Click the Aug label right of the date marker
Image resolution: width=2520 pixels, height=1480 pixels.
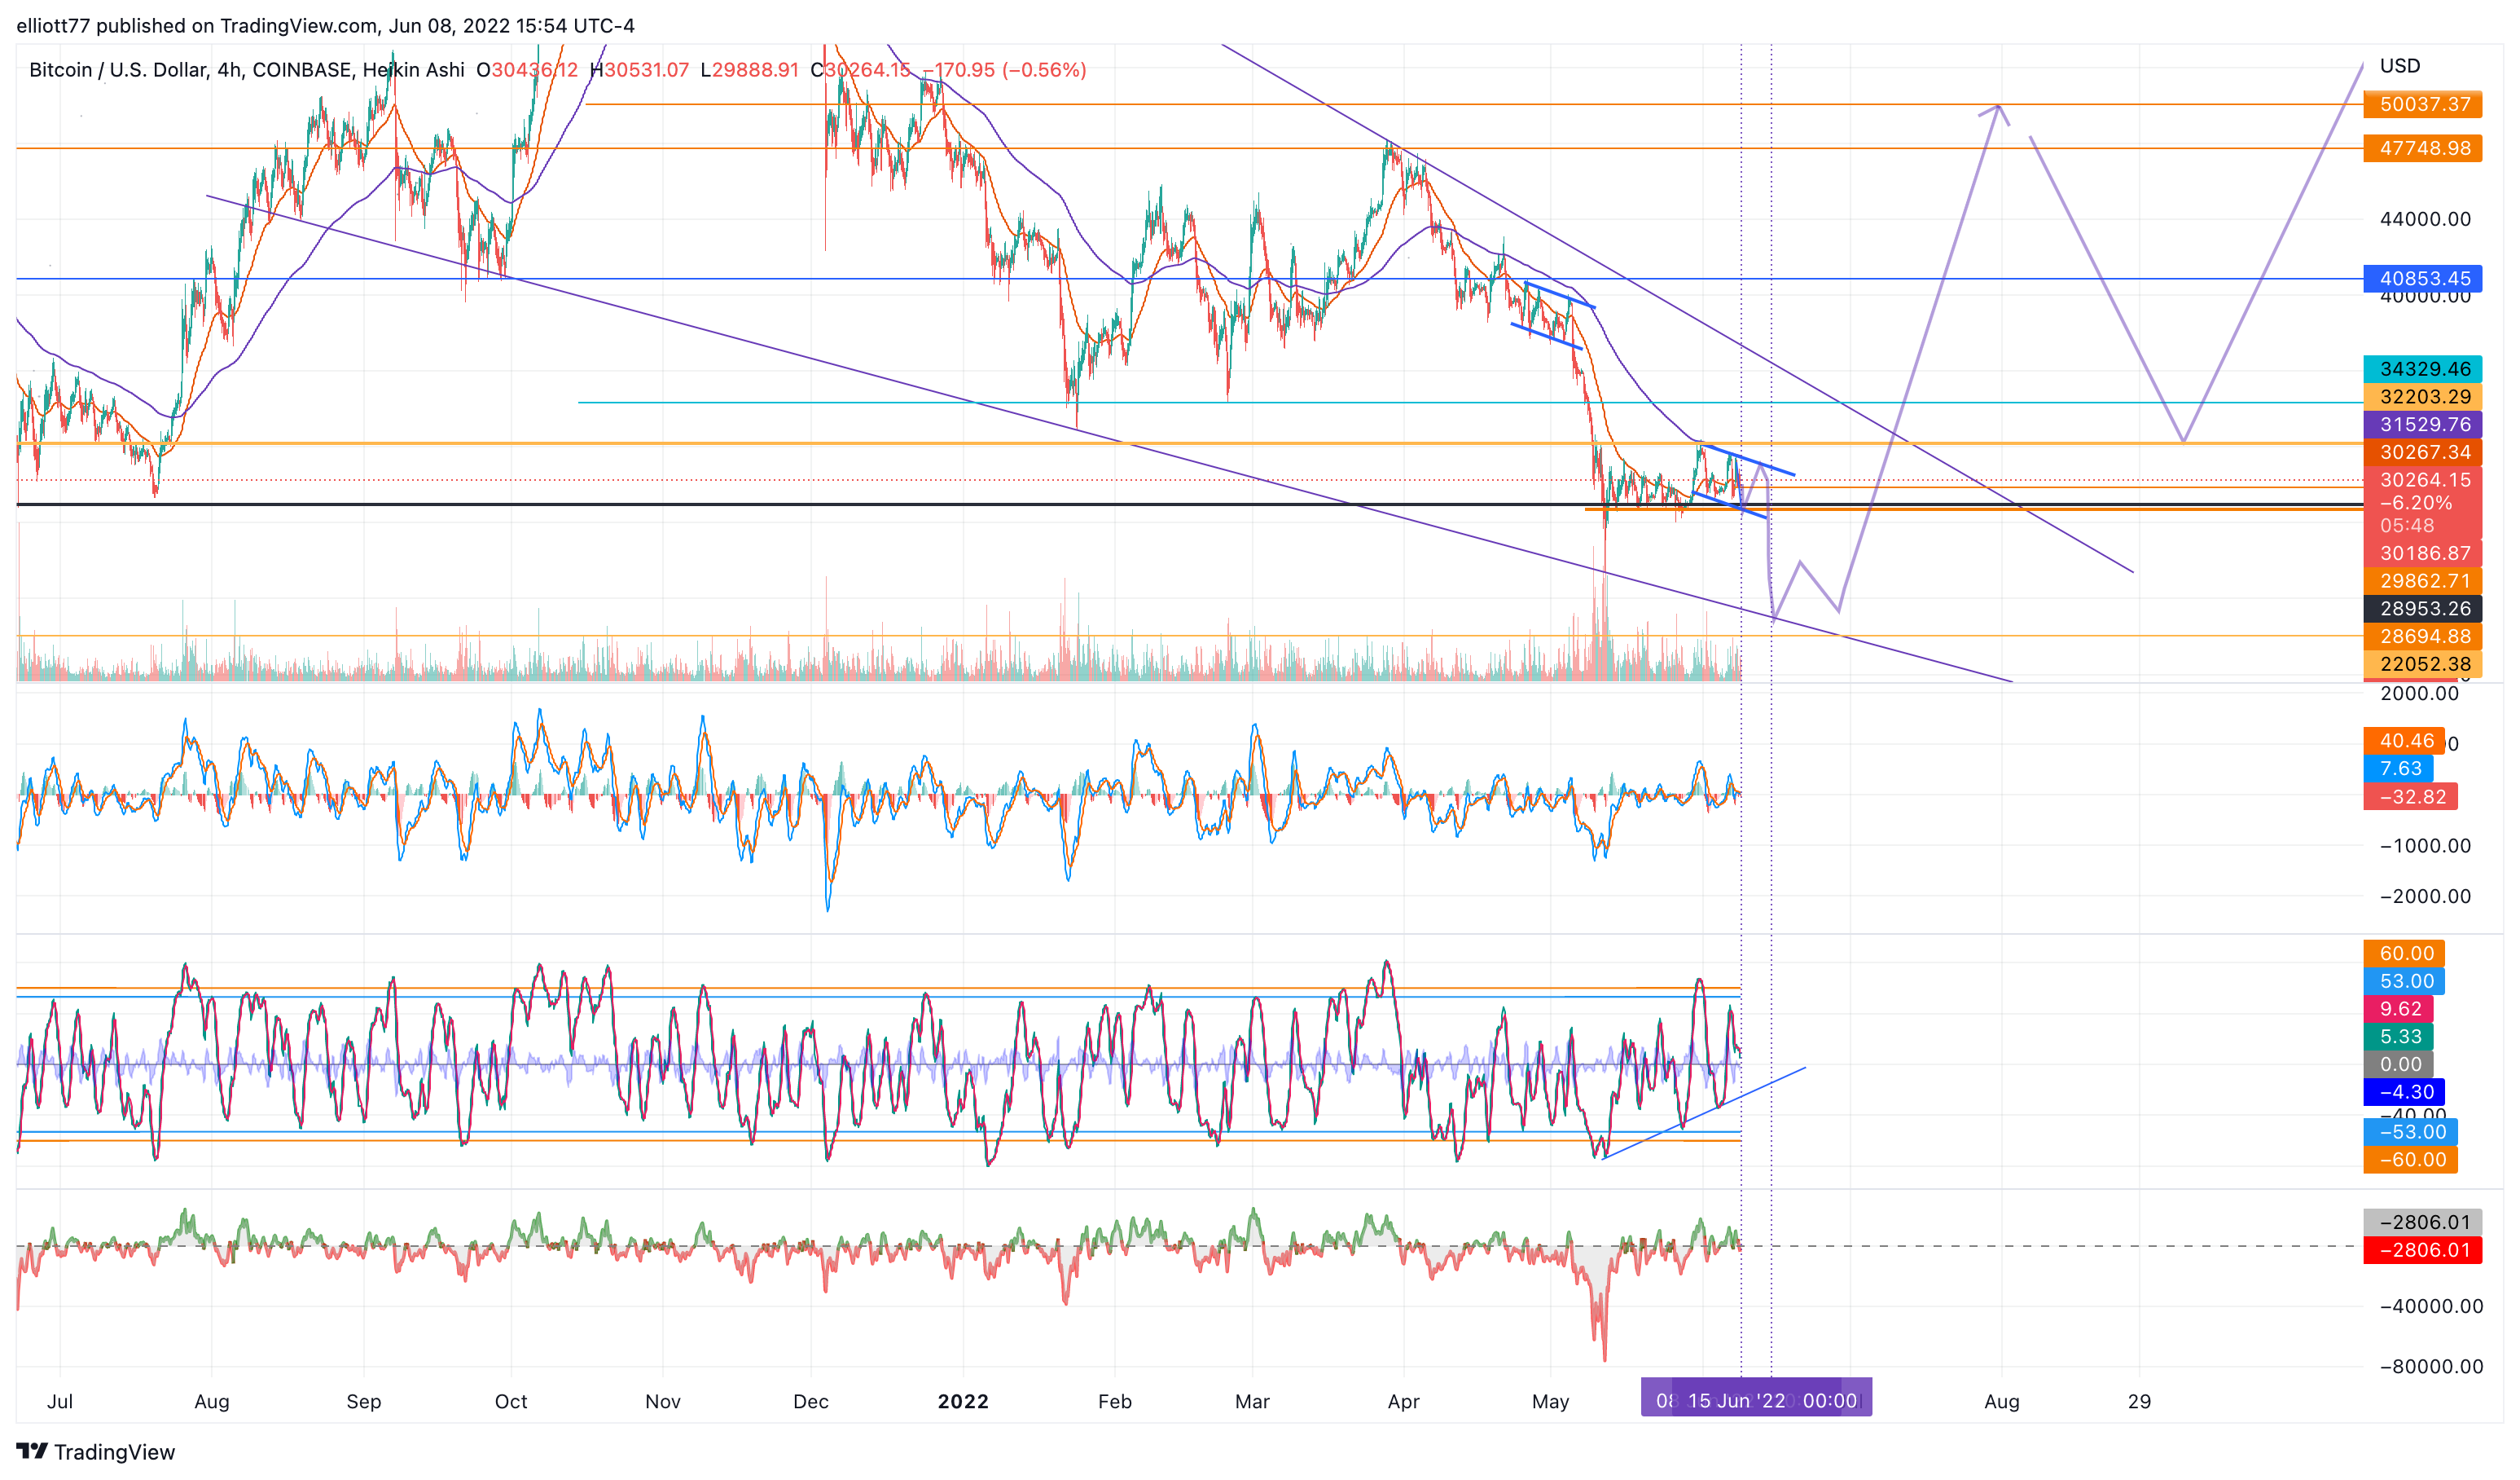point(2002,1401)
